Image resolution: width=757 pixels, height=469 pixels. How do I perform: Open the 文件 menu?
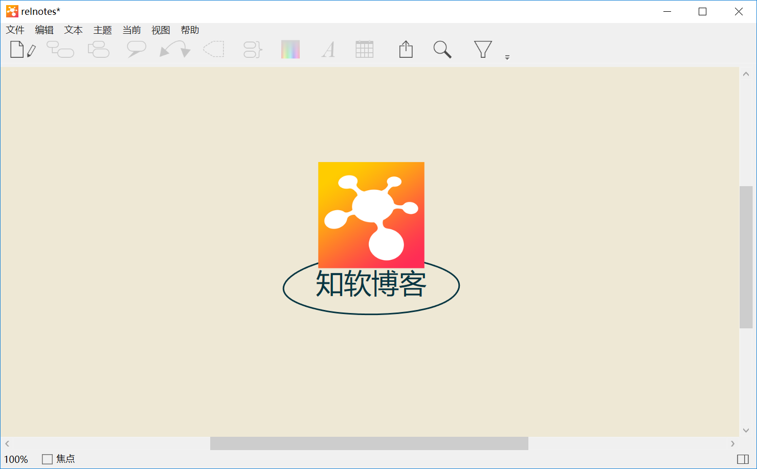(15, 30)
